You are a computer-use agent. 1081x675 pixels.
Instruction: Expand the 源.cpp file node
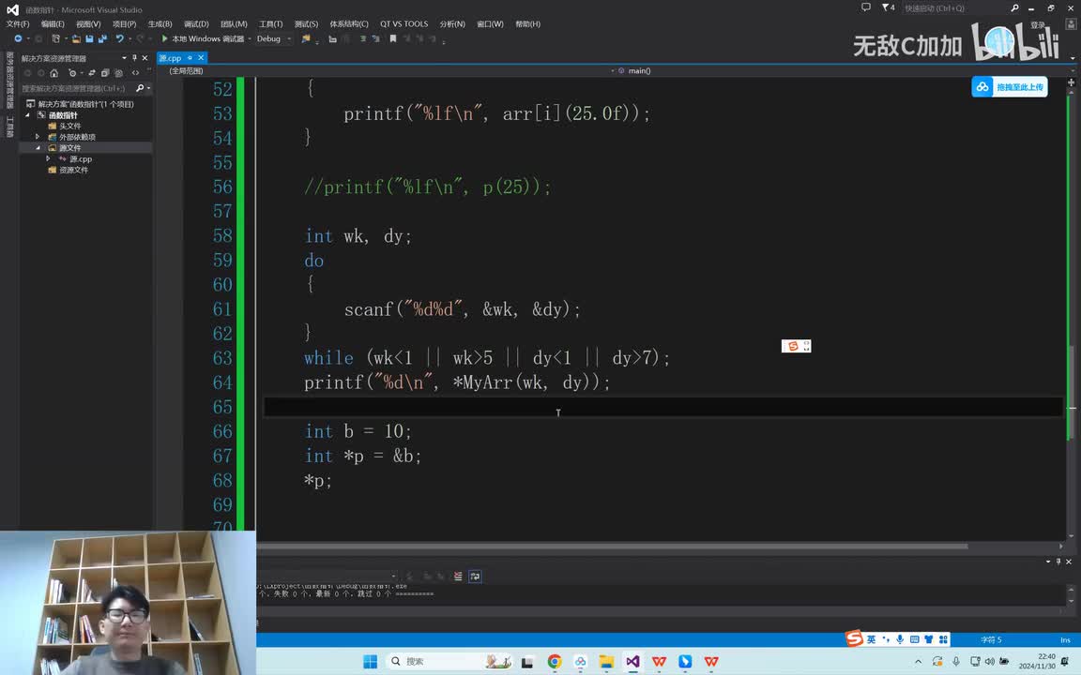(48, 158)
